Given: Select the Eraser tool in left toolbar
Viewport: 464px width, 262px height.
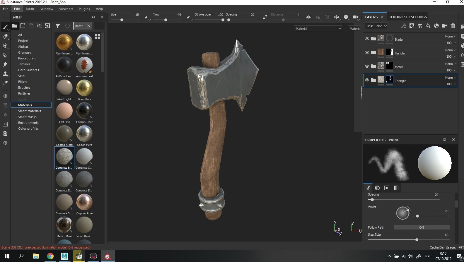Looking at the screenshot, I should click(x=5, y=37).
